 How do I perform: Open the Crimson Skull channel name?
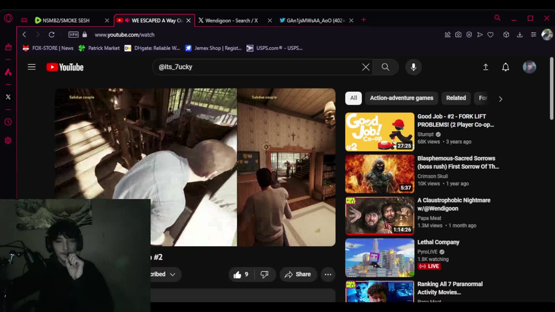(x=432, y=176)
